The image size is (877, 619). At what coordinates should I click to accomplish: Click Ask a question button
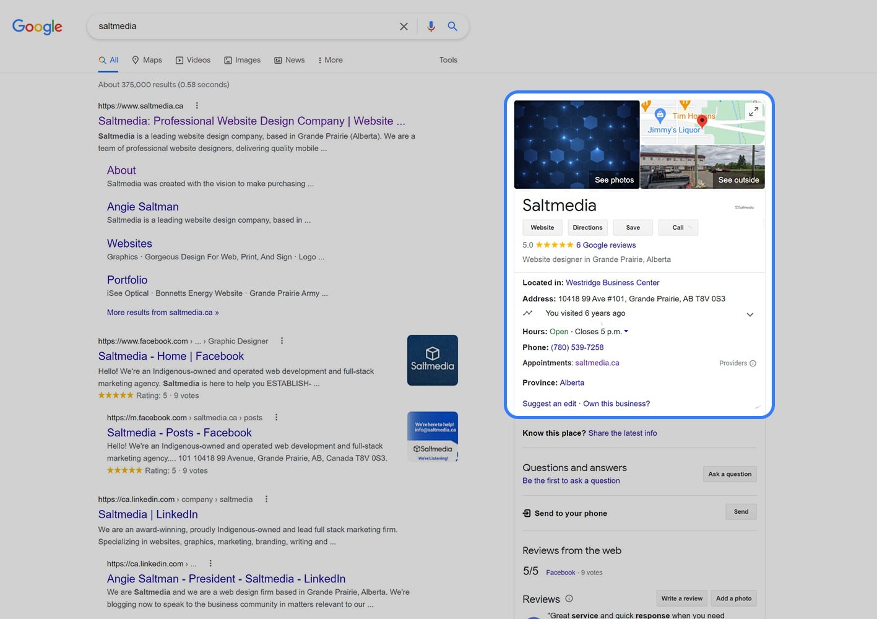point(730,474)
